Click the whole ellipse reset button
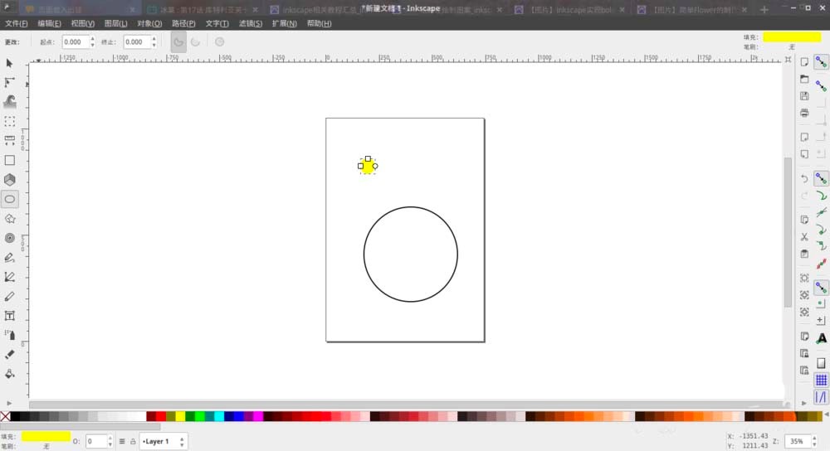 point(219,41)
